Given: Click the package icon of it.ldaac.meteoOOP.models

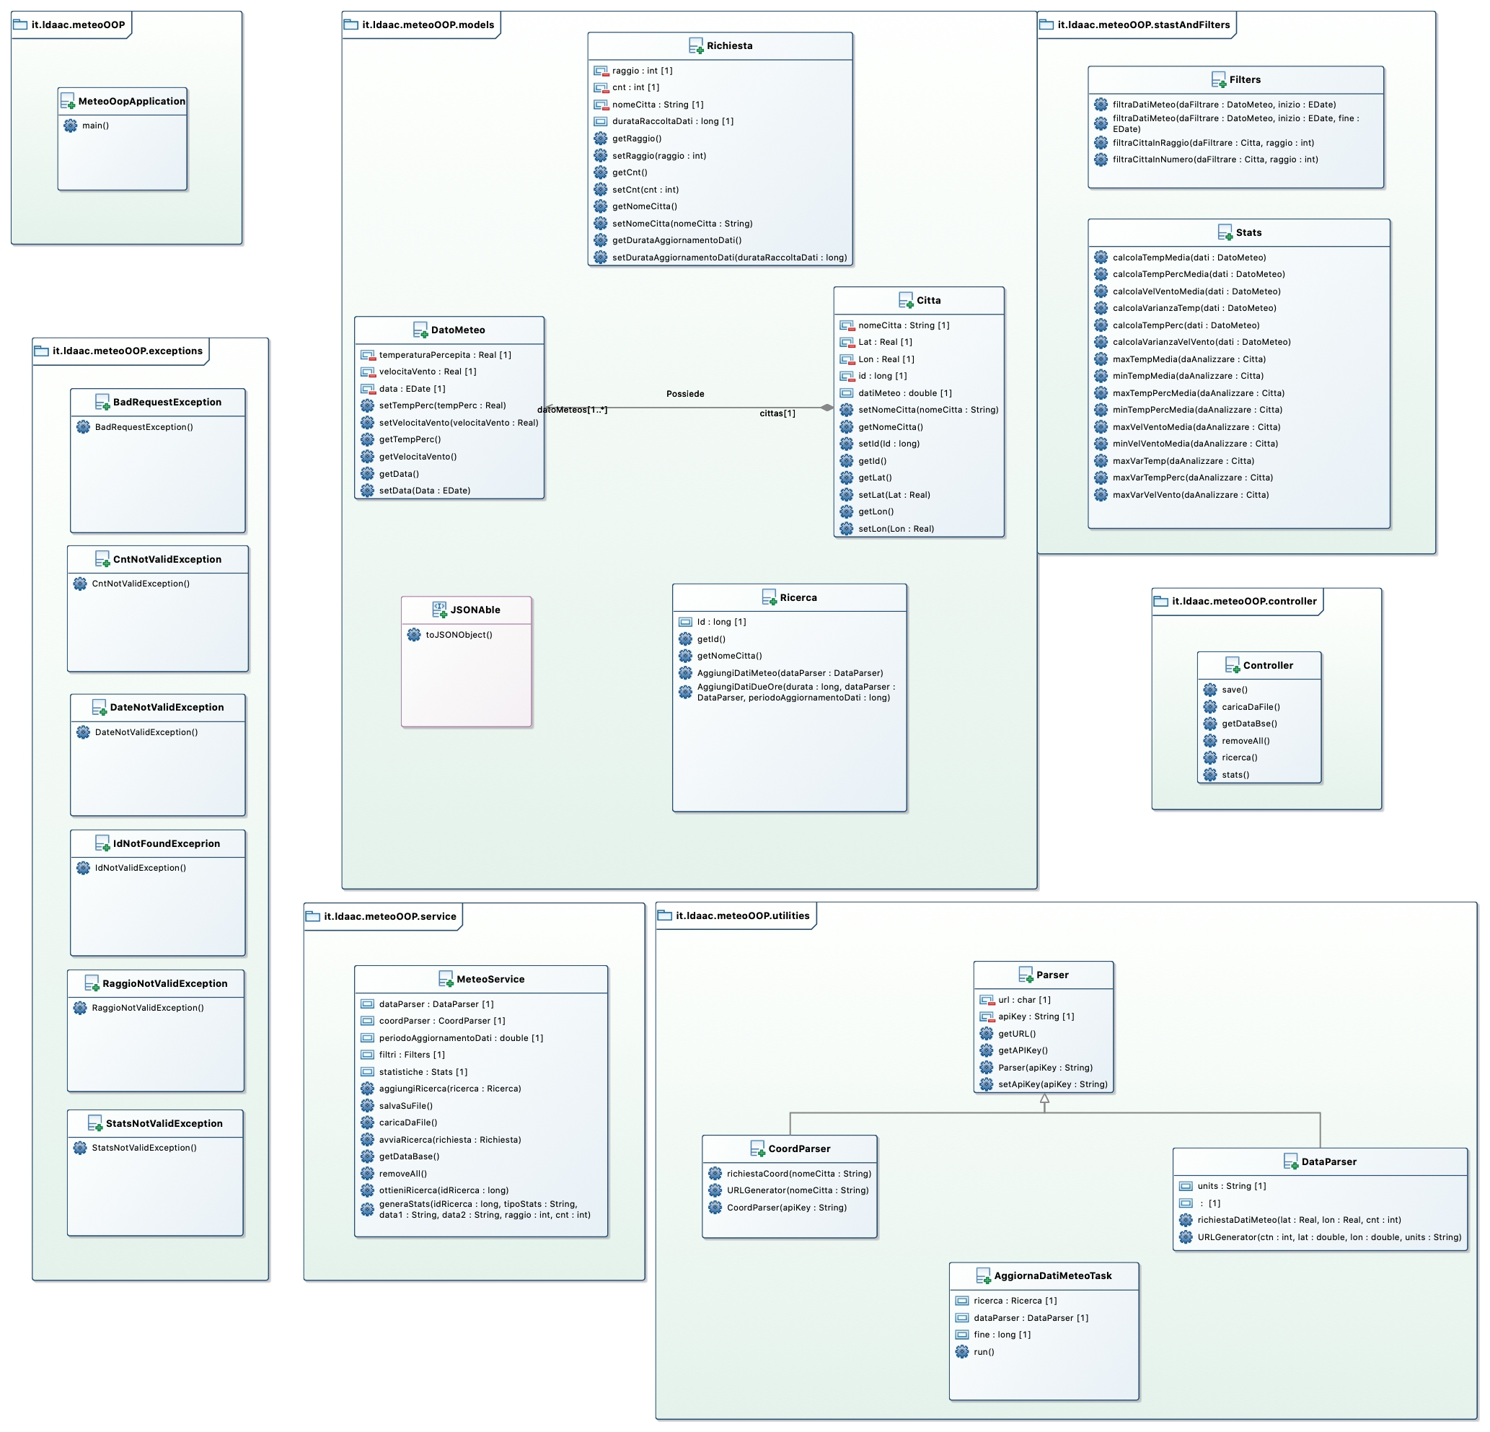Looking at the screenshot, I should [351, 25].
